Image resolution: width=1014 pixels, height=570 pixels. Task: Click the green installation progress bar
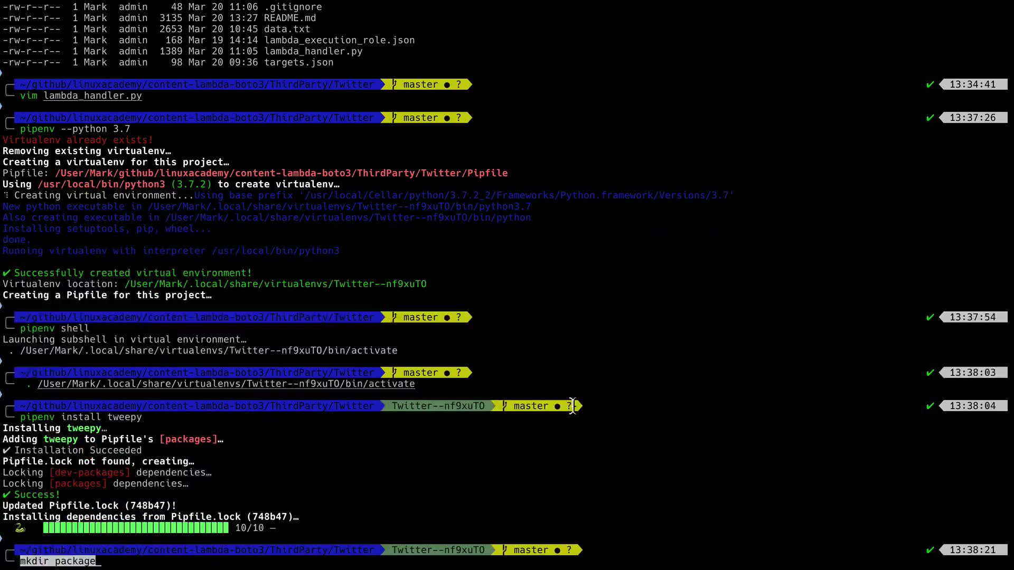click(136, 528)
